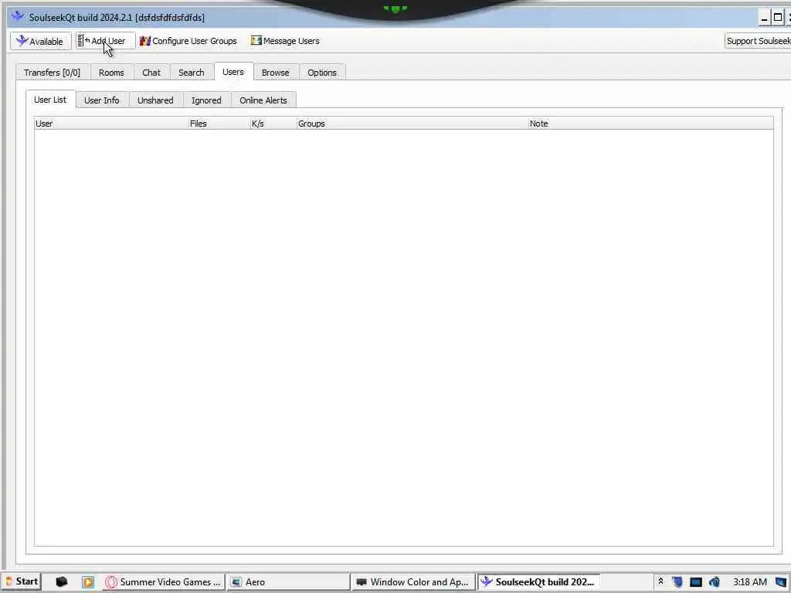Click the monitor icon in system tray

pyautogui.click(x=696, y=582)
